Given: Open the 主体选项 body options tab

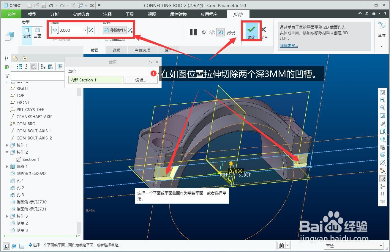Looking at the screenshot, I should (143, 50).
